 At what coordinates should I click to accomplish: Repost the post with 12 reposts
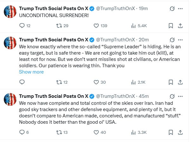tap(58, 82)
